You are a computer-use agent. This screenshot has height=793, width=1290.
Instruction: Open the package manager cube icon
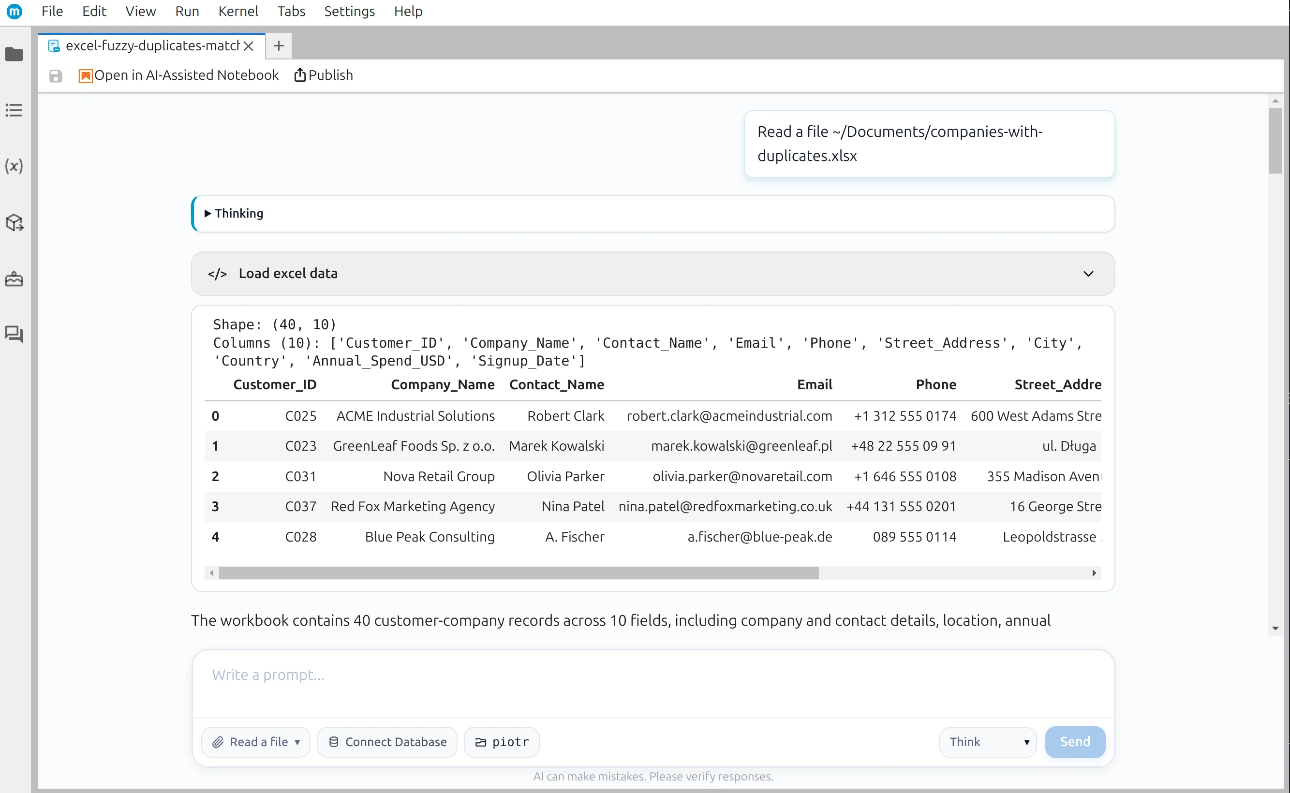14,222
